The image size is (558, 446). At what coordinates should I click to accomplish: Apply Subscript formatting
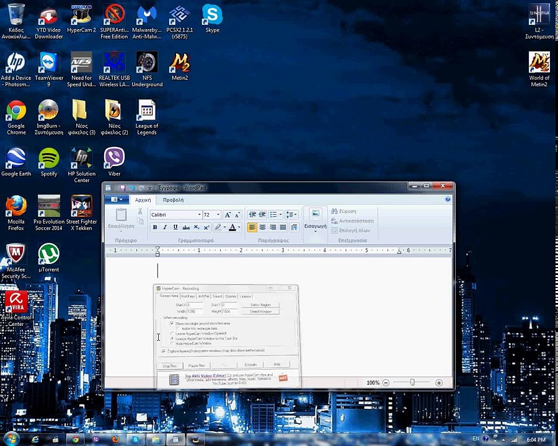[x=196, y=227]
